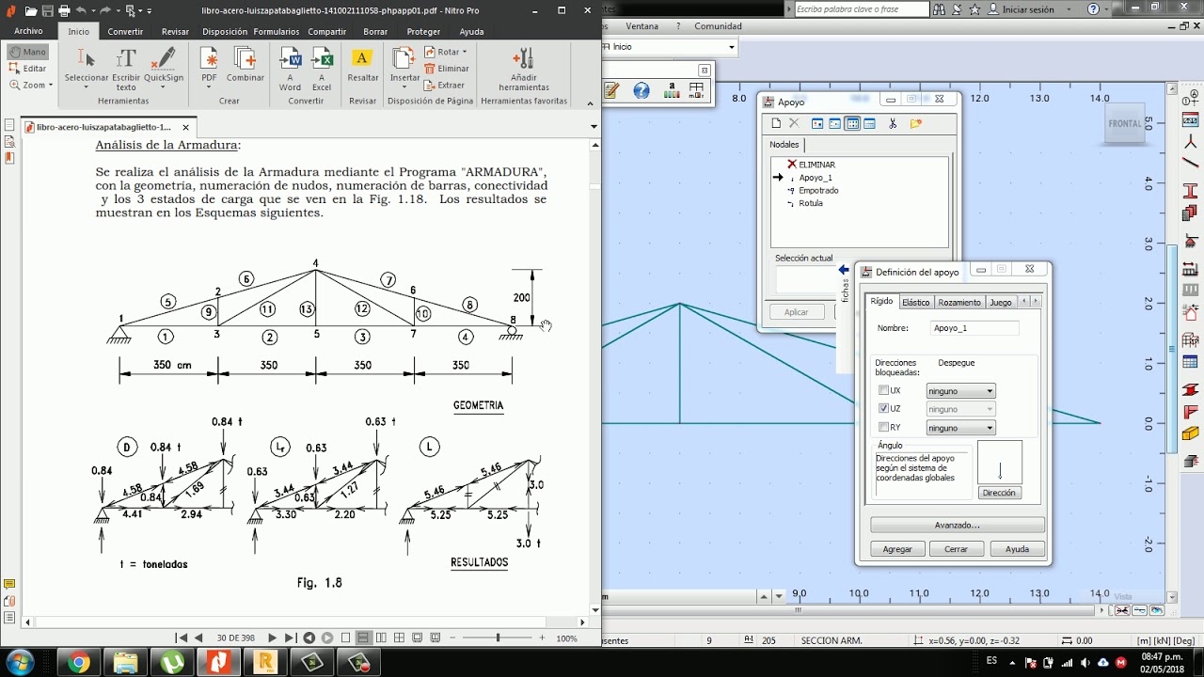The image size is (1204, 677).
Task: Click Añadir herramientas icon
Action: click(524, 68)
